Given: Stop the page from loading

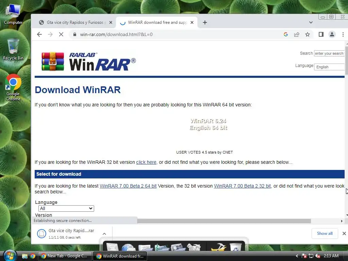Looking at the screenshot, I should click(61, 34).
